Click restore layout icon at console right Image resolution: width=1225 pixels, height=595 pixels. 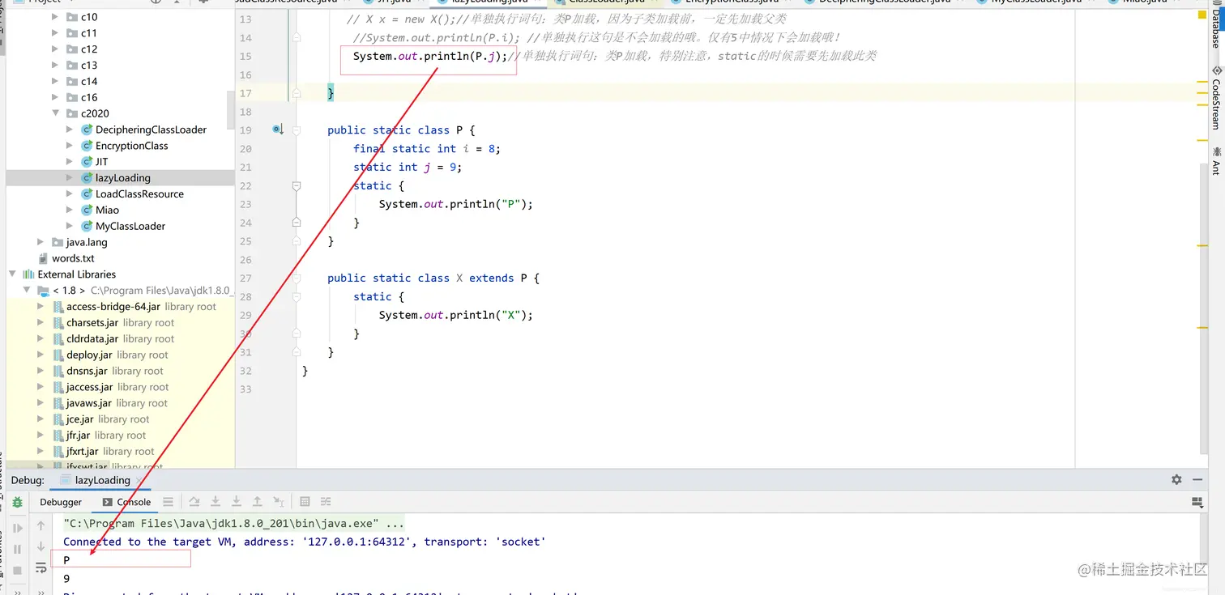pos(1197,502)
